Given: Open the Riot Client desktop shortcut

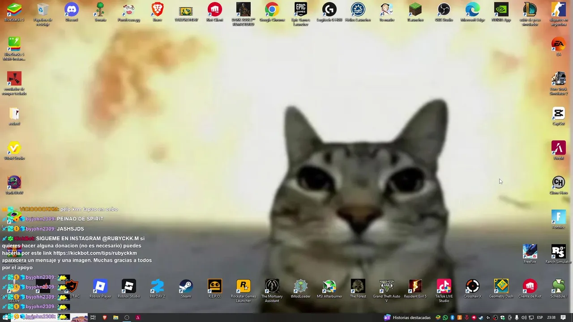Looking at the screenshot, I should [x=215, y=13].
